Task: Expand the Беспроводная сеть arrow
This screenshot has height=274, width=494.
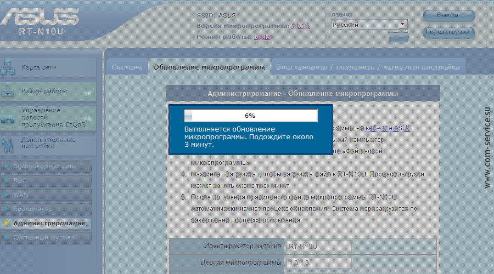Action: pyautogui.click(x=7, y=166)
